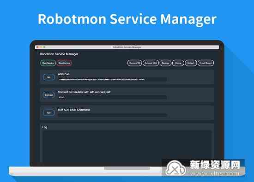Focus the Run ADB Shell Command input
The image size is (254, 182).
click(112, 115)
